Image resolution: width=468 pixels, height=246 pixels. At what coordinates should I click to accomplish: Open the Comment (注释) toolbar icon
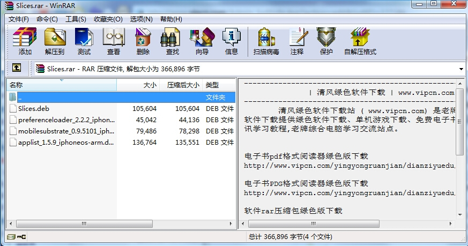pos(296,41)
